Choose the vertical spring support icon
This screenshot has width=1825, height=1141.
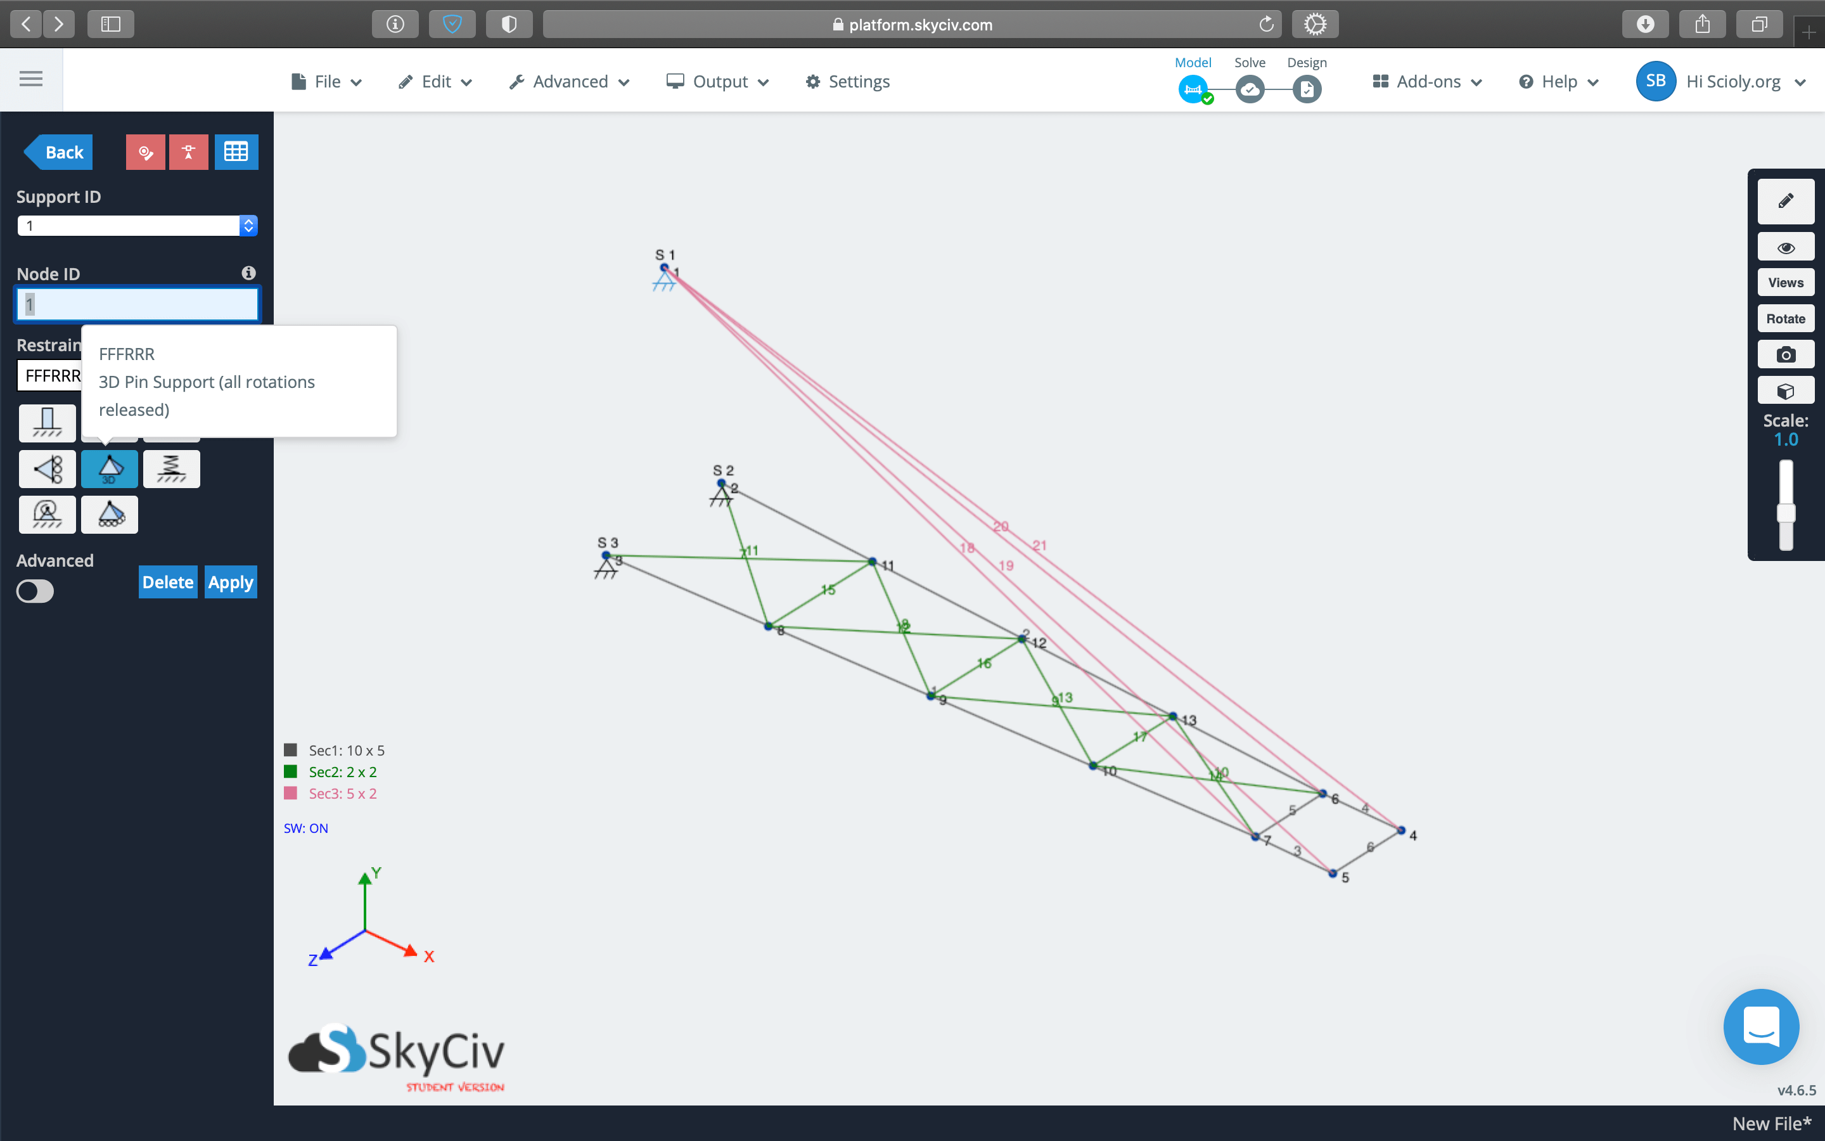[x=171, y=468]
